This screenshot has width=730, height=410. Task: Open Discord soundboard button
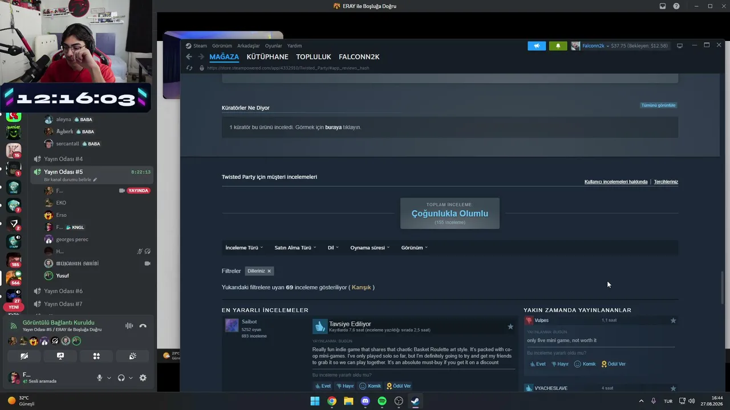132,356
